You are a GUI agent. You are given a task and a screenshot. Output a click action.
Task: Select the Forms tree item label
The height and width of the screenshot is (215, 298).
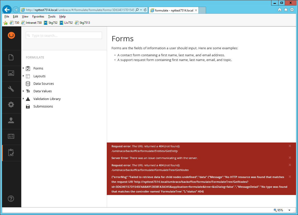[x=38, y=68]
